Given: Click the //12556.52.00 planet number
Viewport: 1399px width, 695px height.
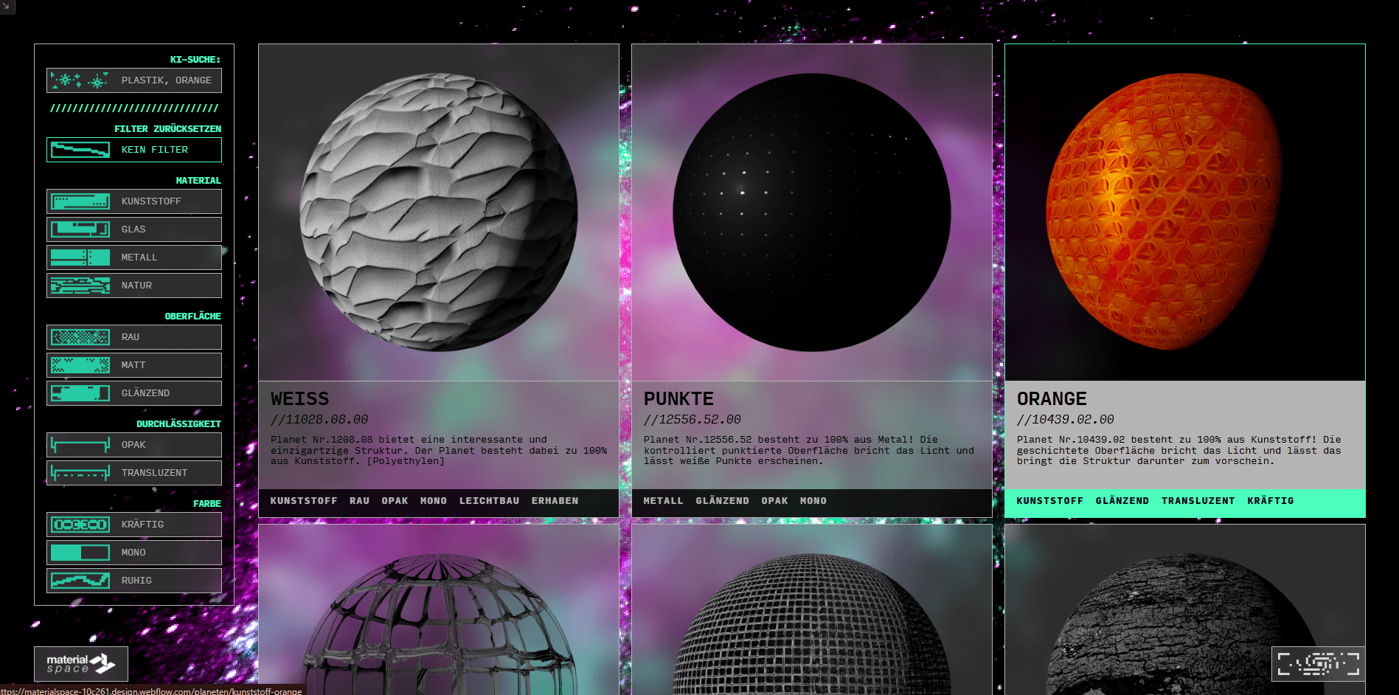Looking at the screenshot, I should (692, 420).
